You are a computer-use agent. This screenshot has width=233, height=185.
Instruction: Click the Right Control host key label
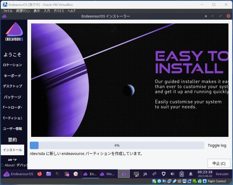click(x=217, y=181)
